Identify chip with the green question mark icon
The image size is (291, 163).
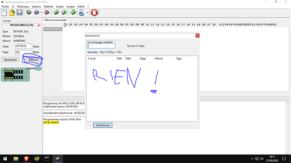tap(73, 13)
